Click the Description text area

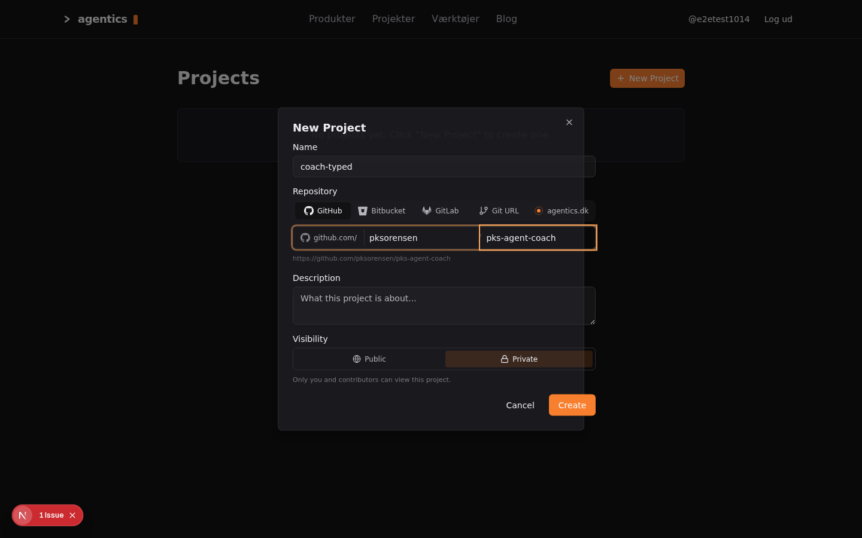click(444, 306)
